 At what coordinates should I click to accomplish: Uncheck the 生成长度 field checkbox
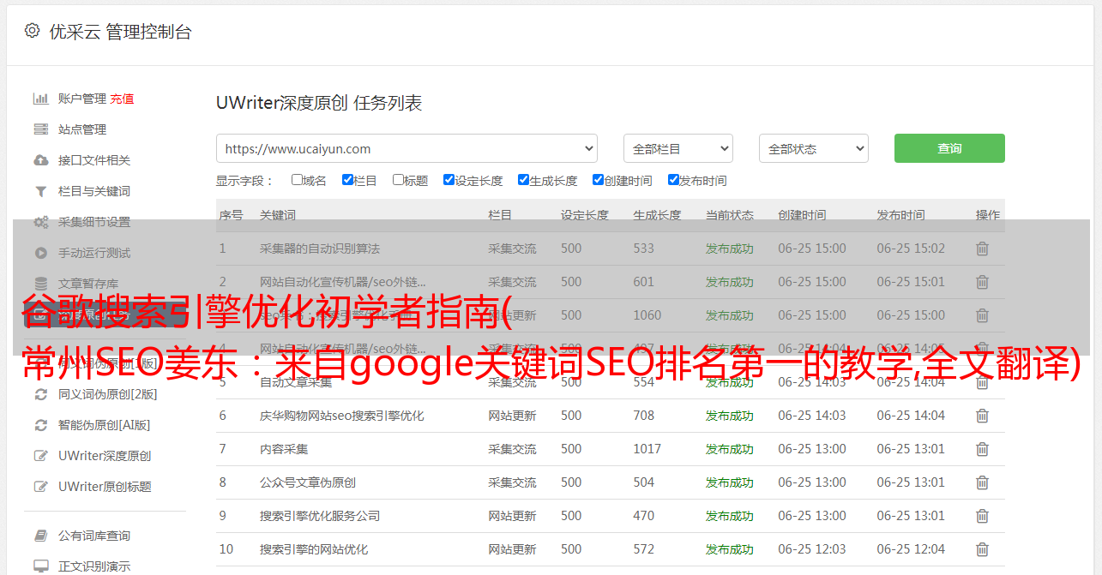click(x=523, y=180)
